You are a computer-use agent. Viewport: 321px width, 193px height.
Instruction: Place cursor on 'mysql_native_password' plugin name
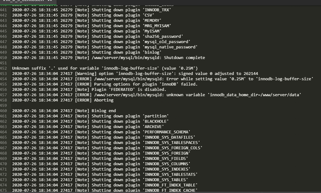coord(170,47)
